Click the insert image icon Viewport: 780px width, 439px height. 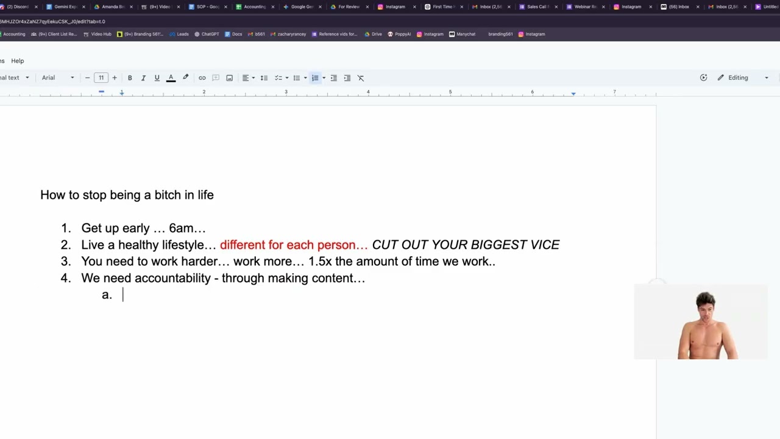pyautogui.click(x=229, y=77)
